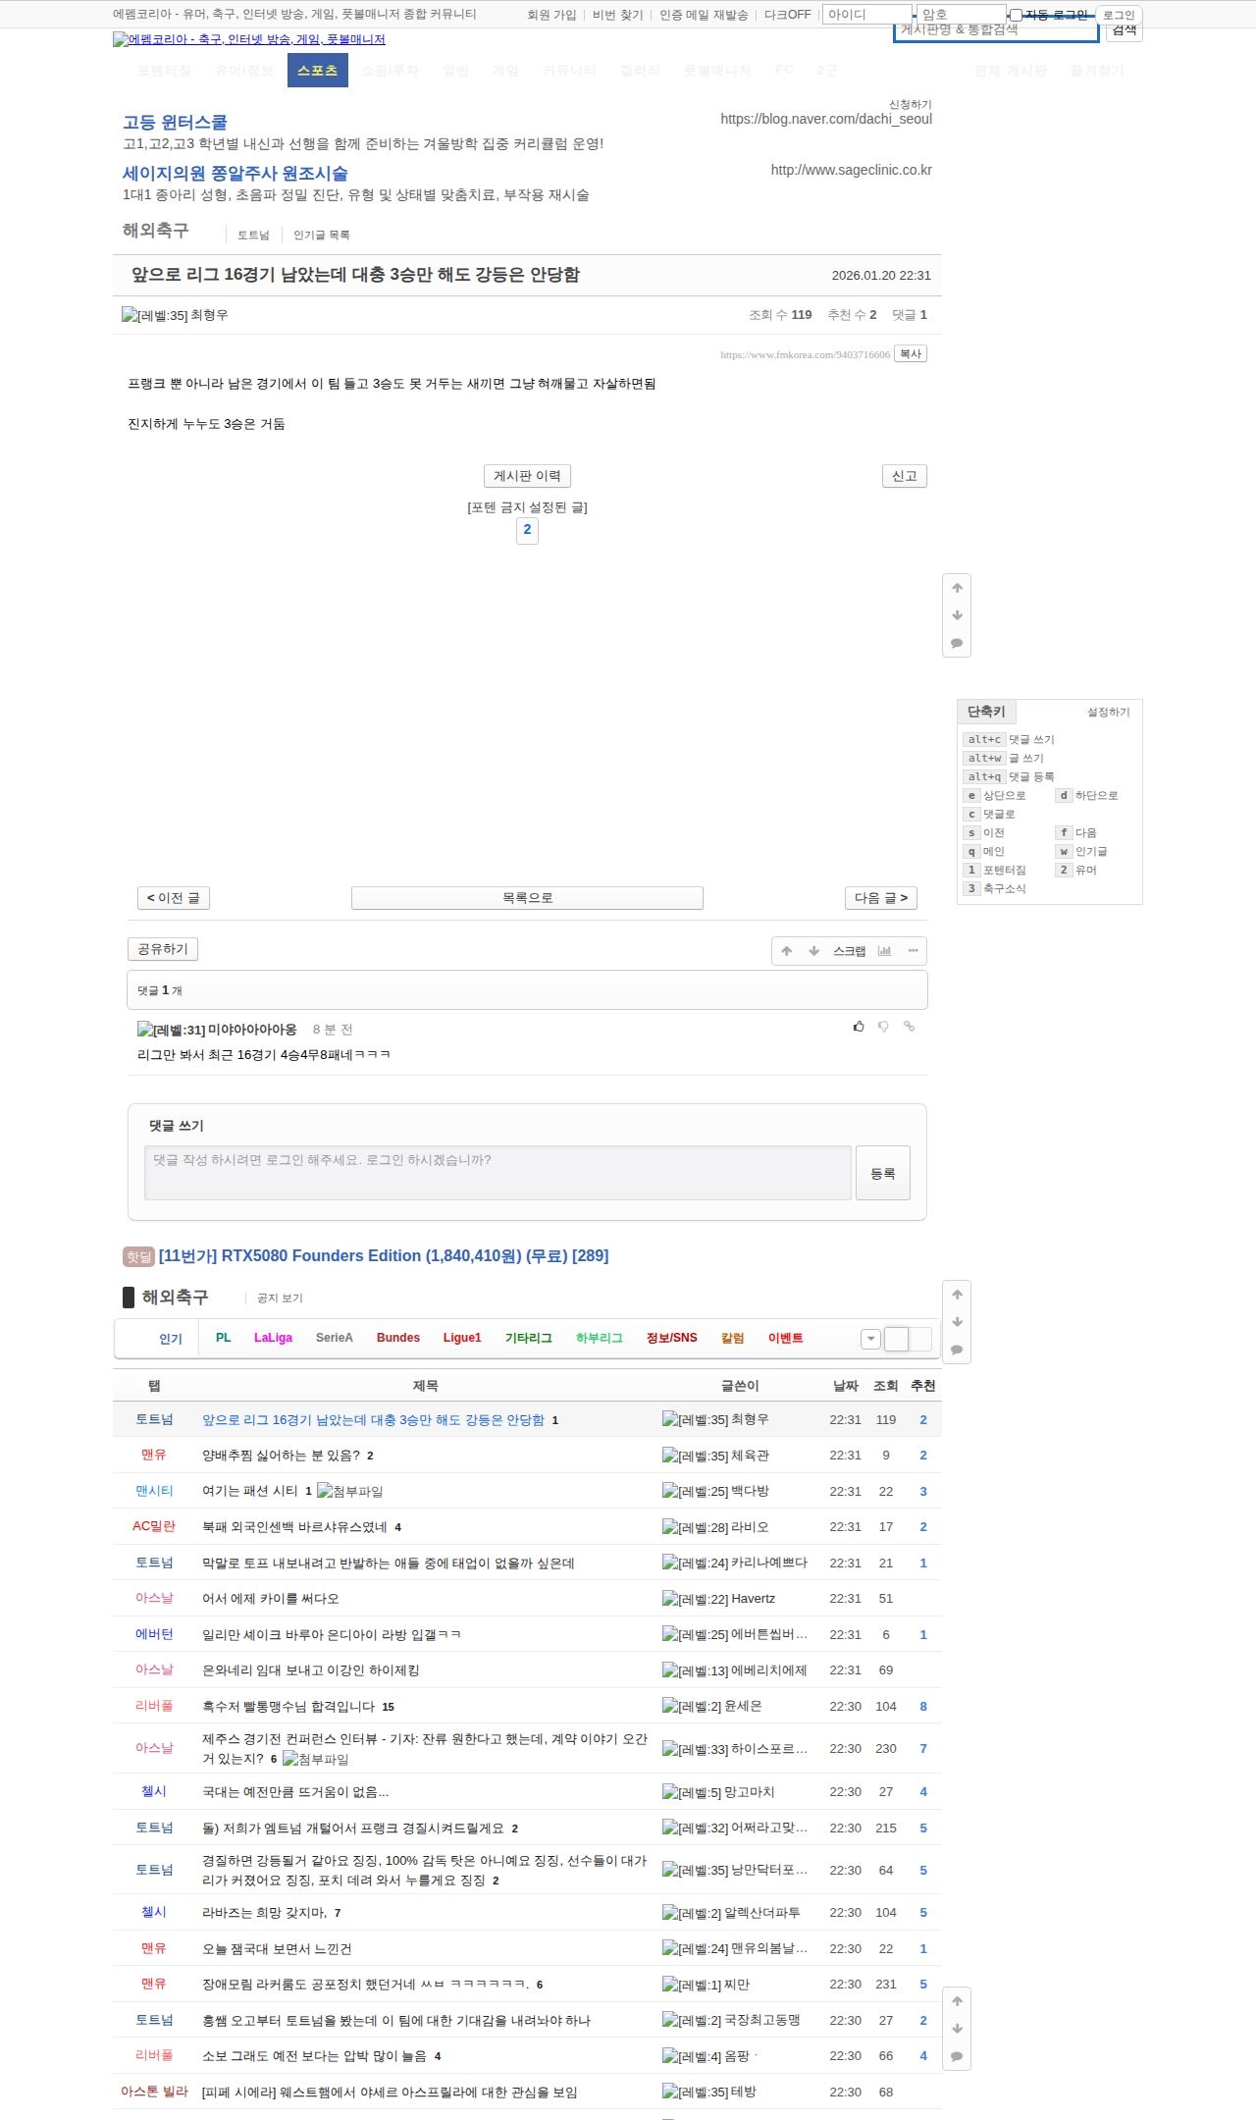Open the 고등 윈터스쿨 ad link
Image resolution: width=1256 pixels, height=2120 pixels.
point(175,123)
